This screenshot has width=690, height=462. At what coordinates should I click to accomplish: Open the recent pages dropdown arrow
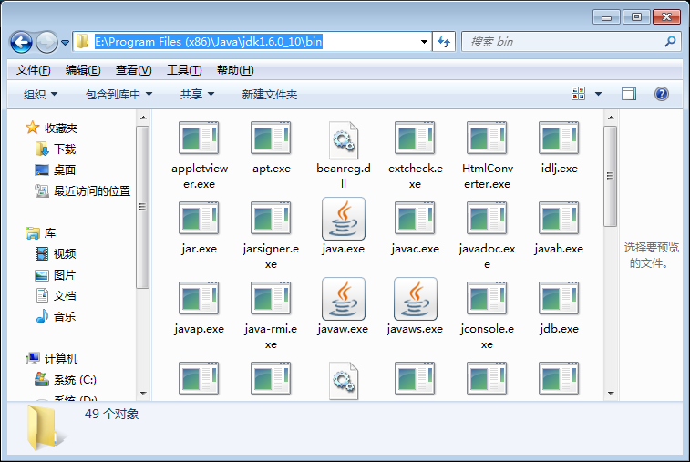click(65, 43)
